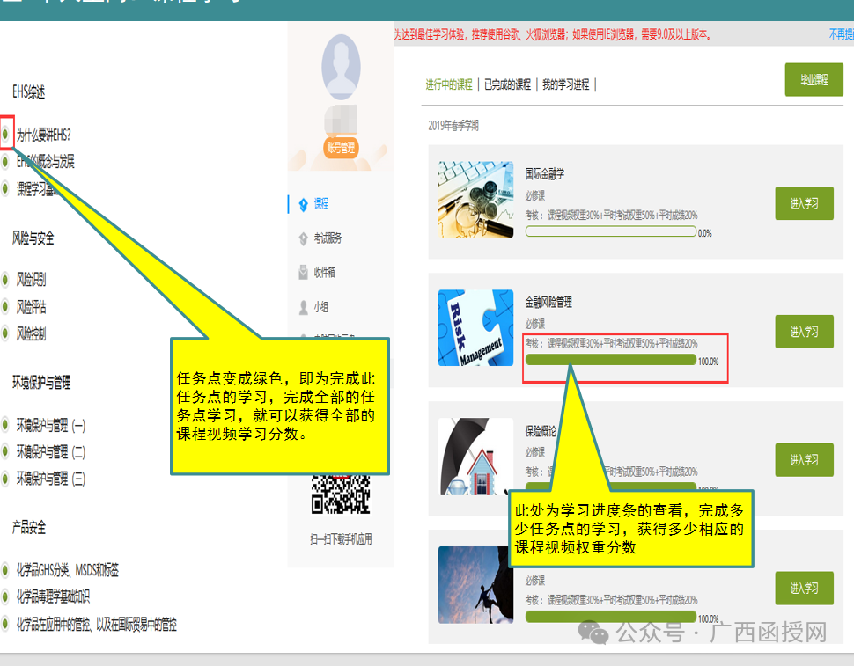Click green task dot beside 环境保护与管理 (三)
The width and height of the screenshot is (854, 666).
5,479
